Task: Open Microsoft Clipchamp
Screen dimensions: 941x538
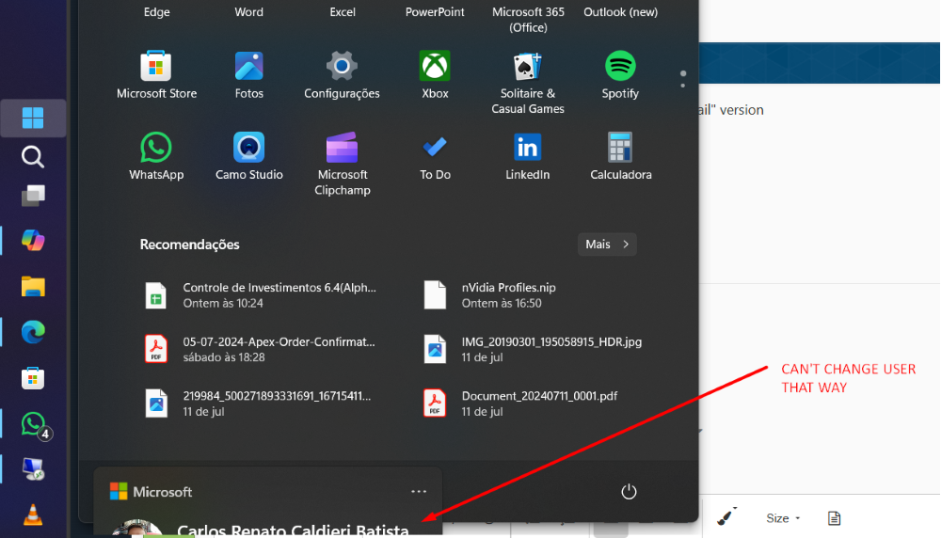Action: click(343, 164)
